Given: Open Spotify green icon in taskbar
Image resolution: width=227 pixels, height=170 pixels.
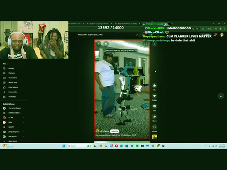Looking at the screenshot, I should pos(137,146).
